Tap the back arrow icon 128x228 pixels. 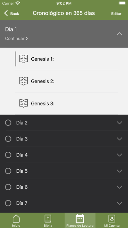tap(6, 13)
